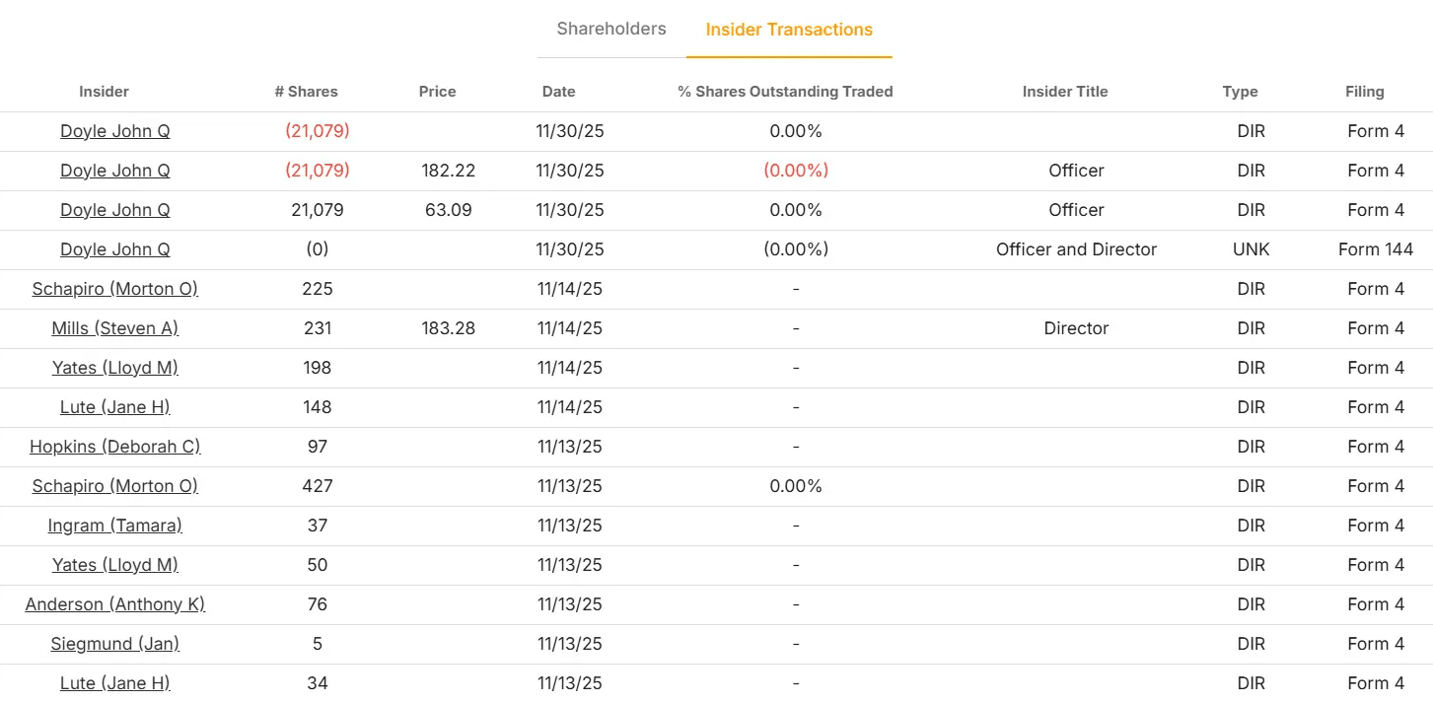Click the Insider Title column header
1433x703 pixels.
pyautogui.click(x=1065, y=92)
